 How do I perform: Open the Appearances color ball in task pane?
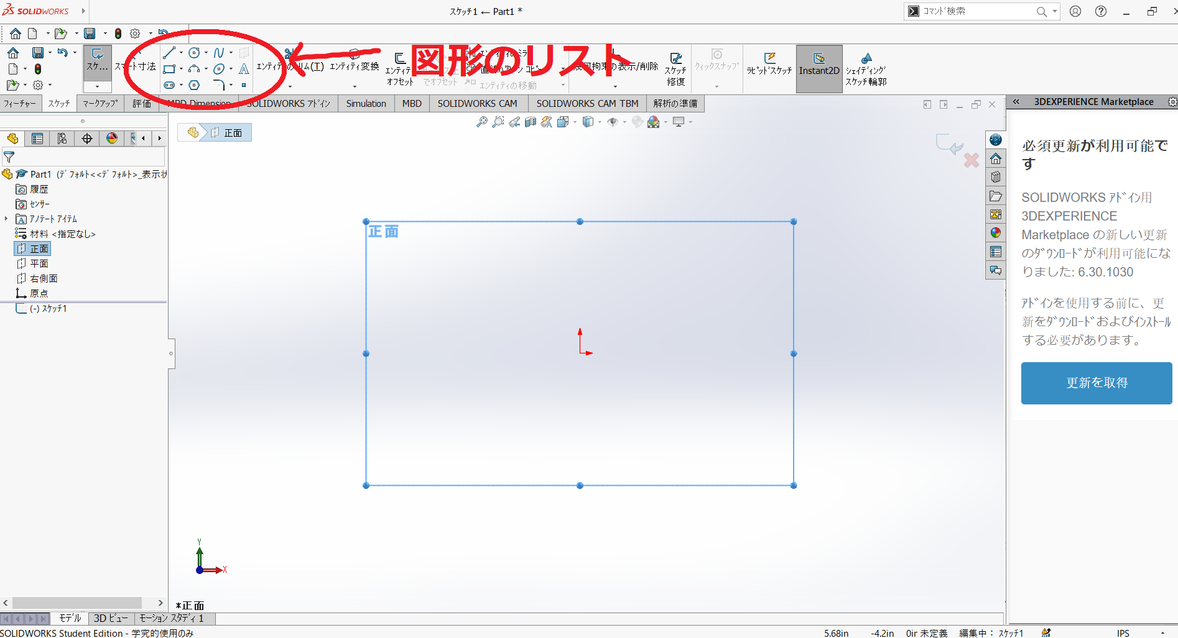pos(996,233)
